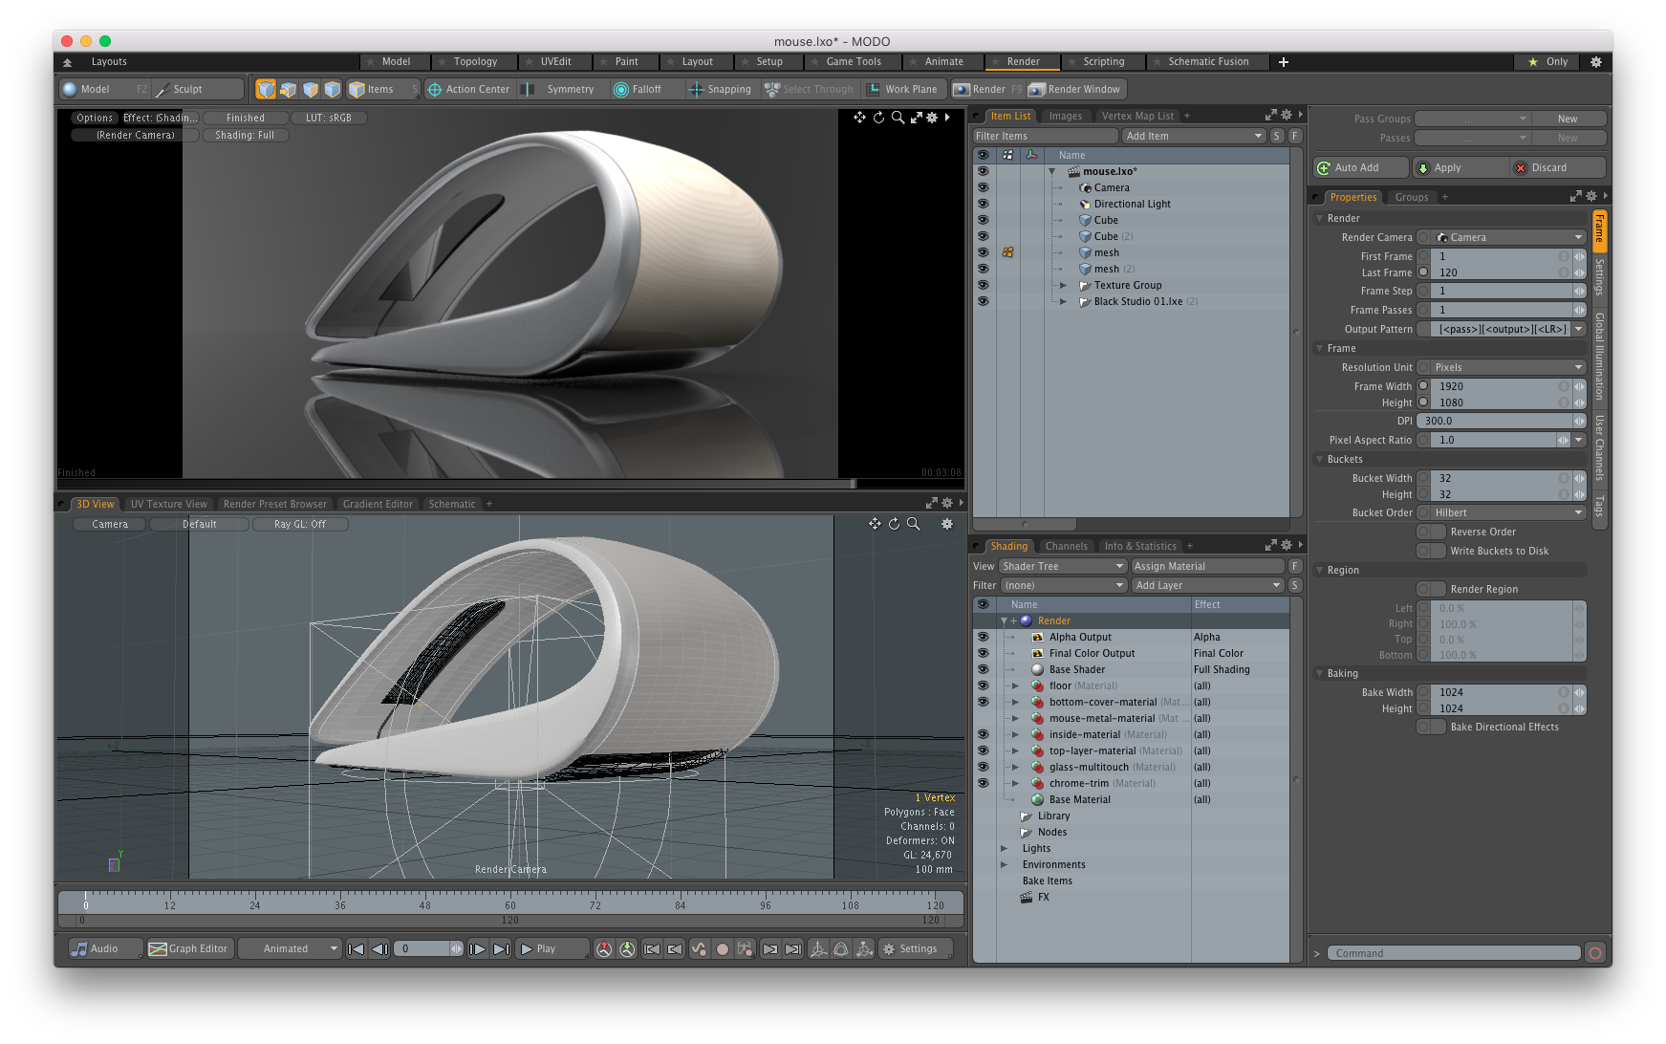This screenshot has height=1044, width=1666.
Task: Step to next frame
Action: (478, 948)
